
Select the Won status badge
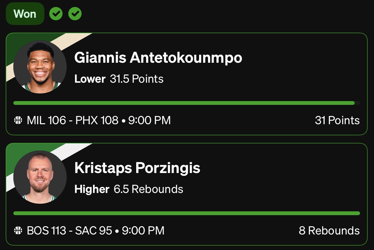(25, 14)
